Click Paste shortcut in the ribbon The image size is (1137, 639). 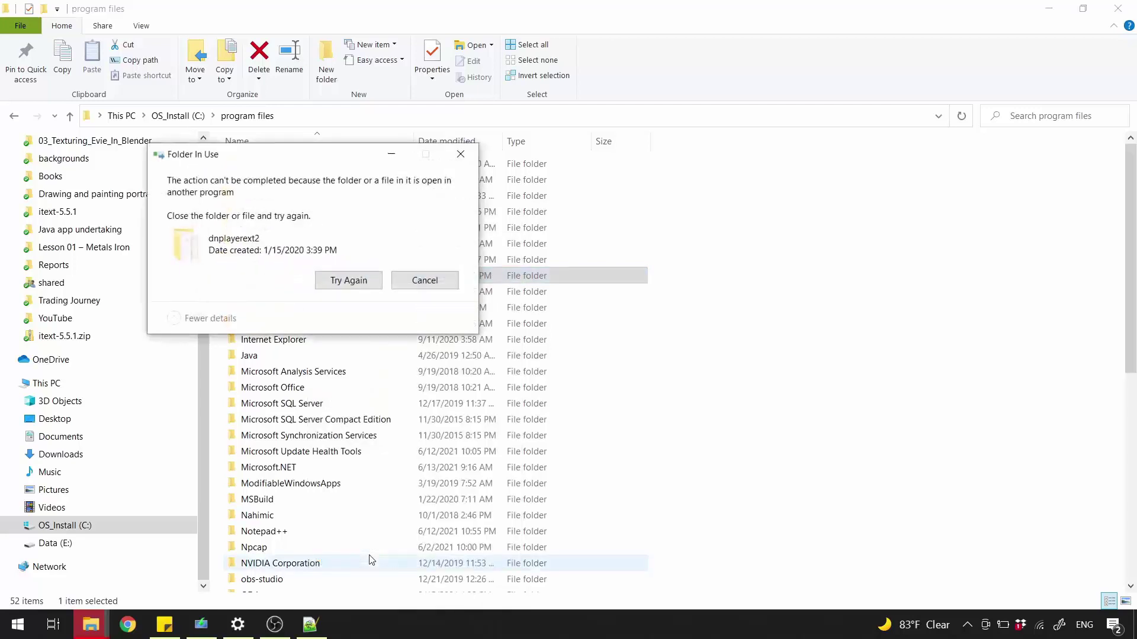click(x=141, y=75)
